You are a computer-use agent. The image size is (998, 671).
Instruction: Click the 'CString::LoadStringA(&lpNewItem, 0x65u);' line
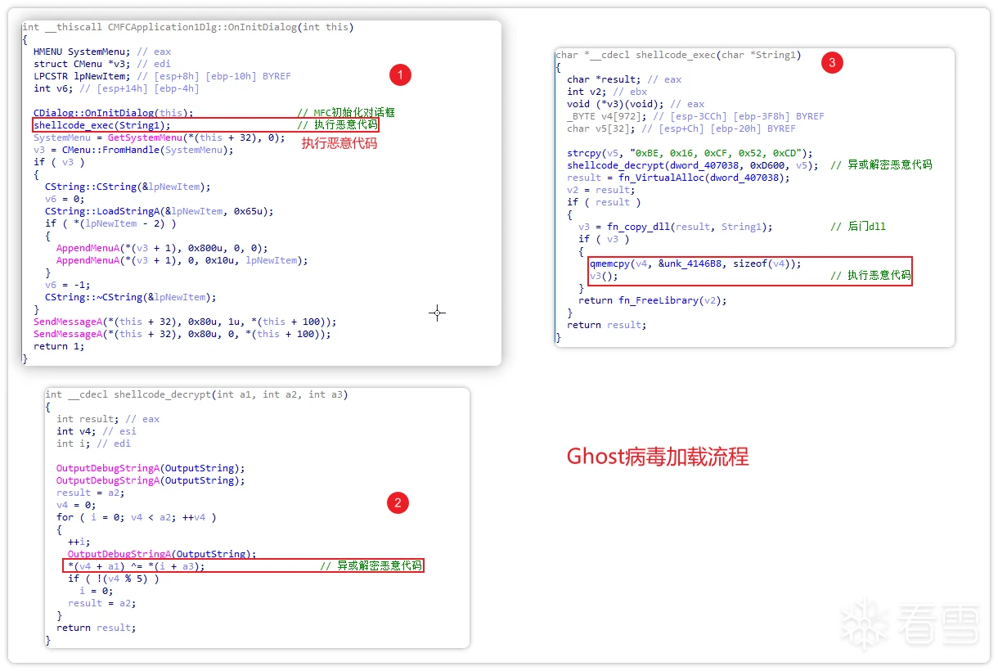point(160,211)
